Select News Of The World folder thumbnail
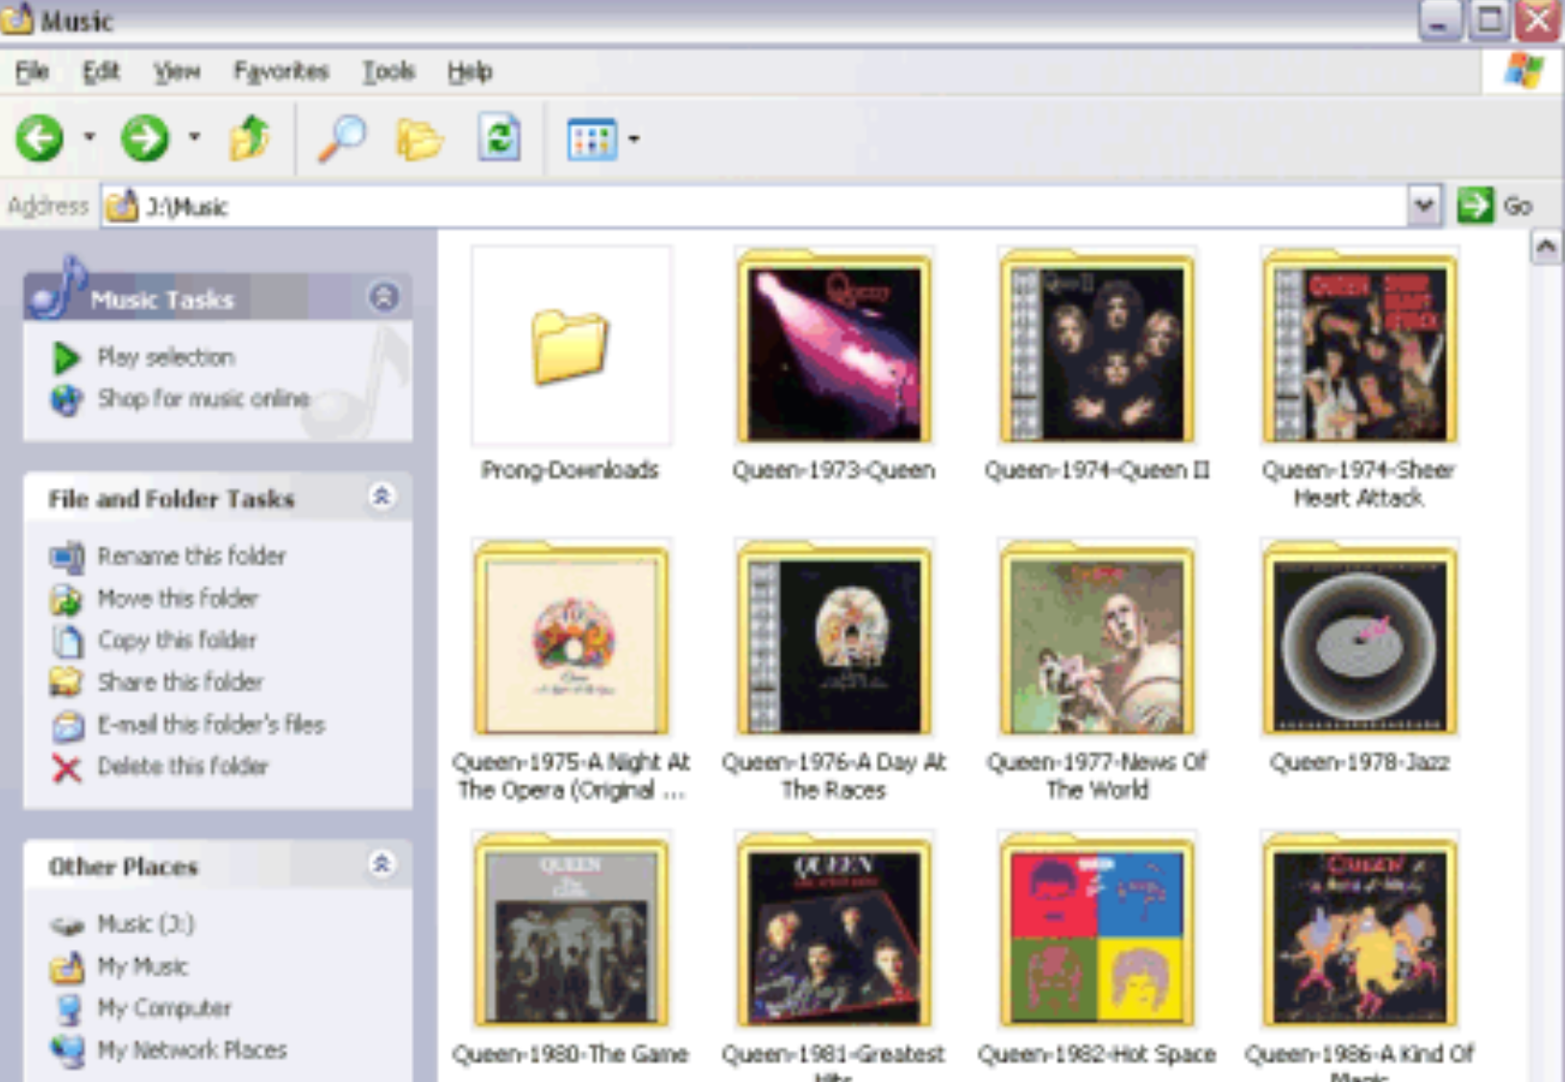This screenshot has height=1082, width=1565. pos(1097,638)
